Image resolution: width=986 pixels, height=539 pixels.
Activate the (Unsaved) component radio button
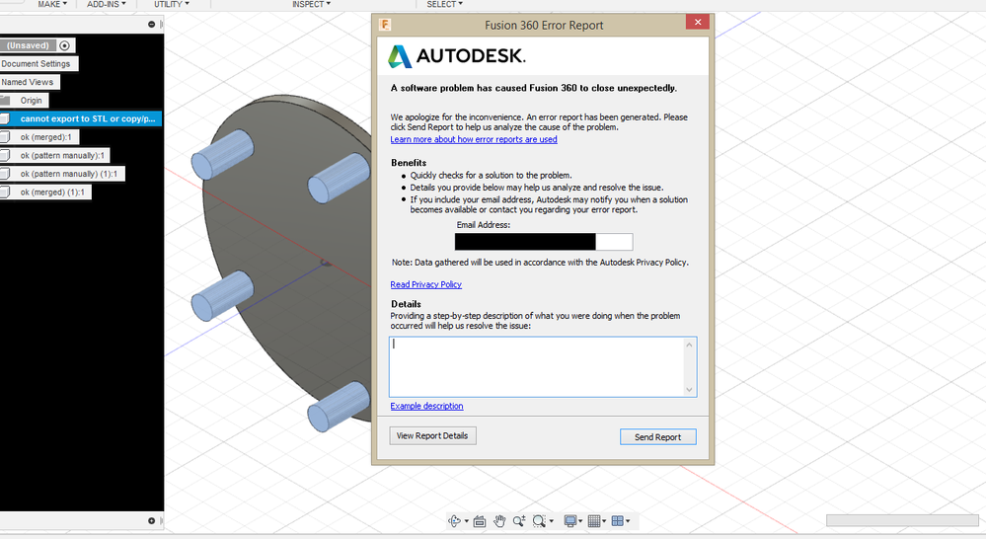64,45
